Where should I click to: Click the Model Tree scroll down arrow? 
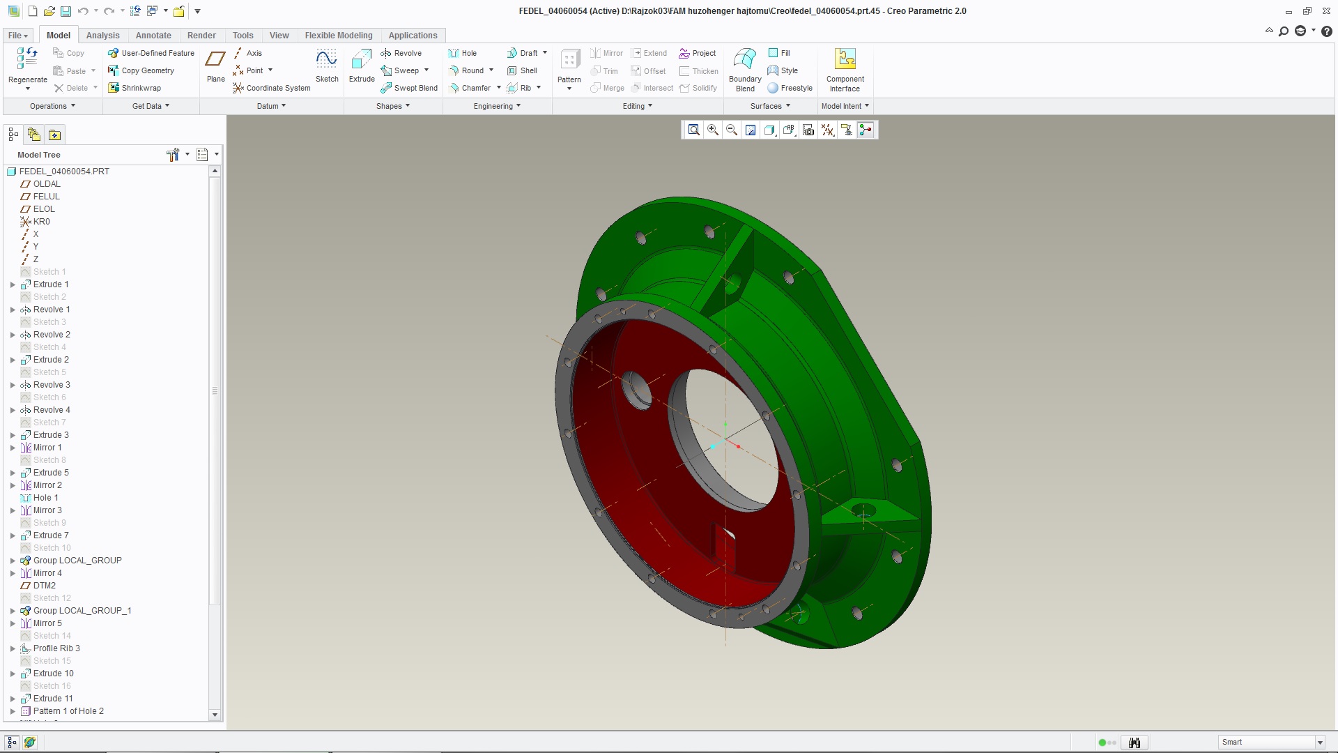pos(215,715)
